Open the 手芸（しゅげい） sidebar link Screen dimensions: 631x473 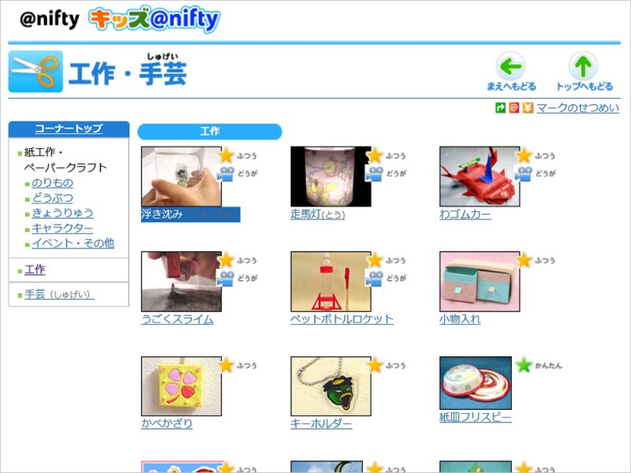(59, 294)
